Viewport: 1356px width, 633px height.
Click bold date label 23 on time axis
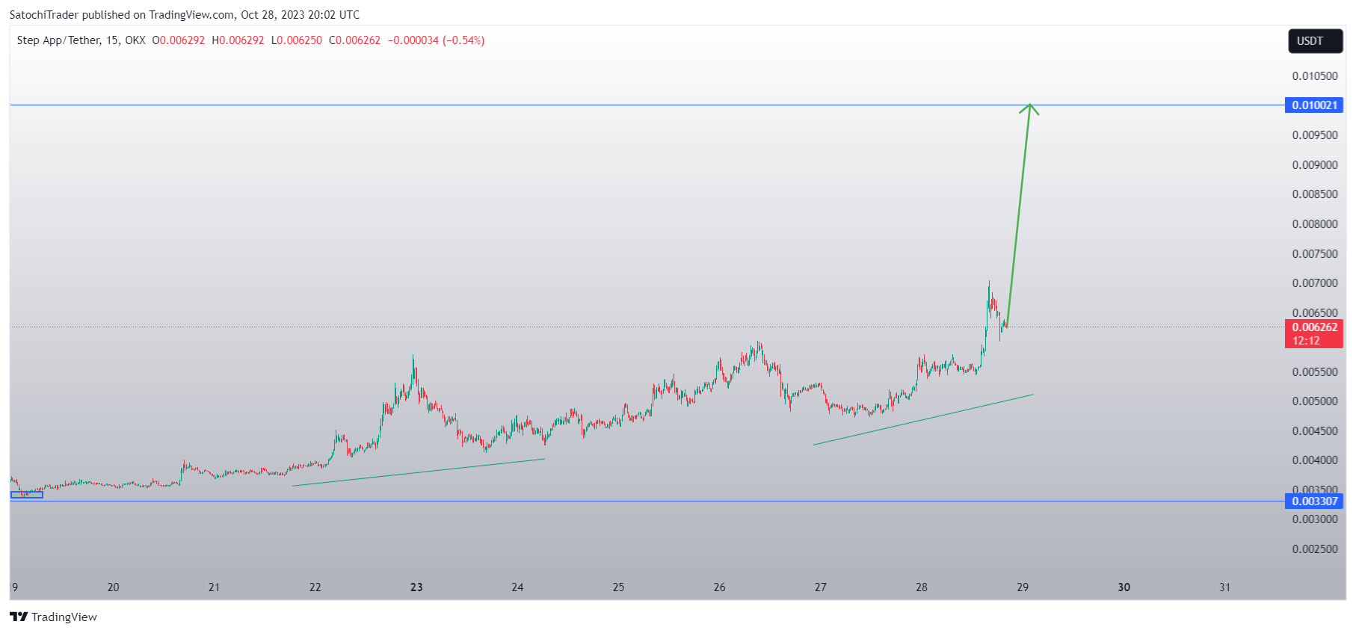click(x=416, y=587)
